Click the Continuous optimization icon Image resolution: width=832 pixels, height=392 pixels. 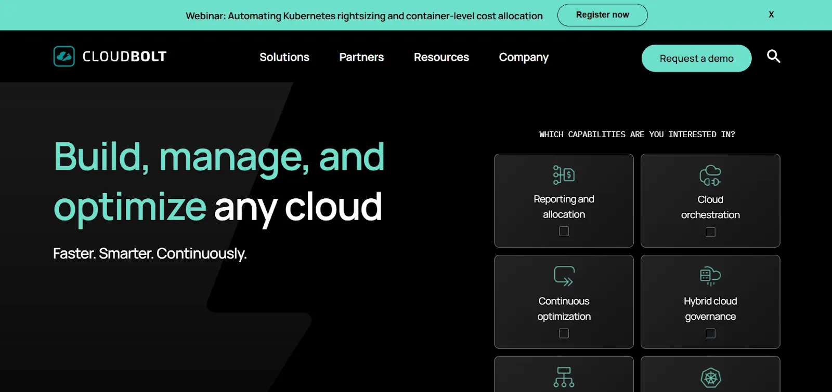click(x=564, y=276)
